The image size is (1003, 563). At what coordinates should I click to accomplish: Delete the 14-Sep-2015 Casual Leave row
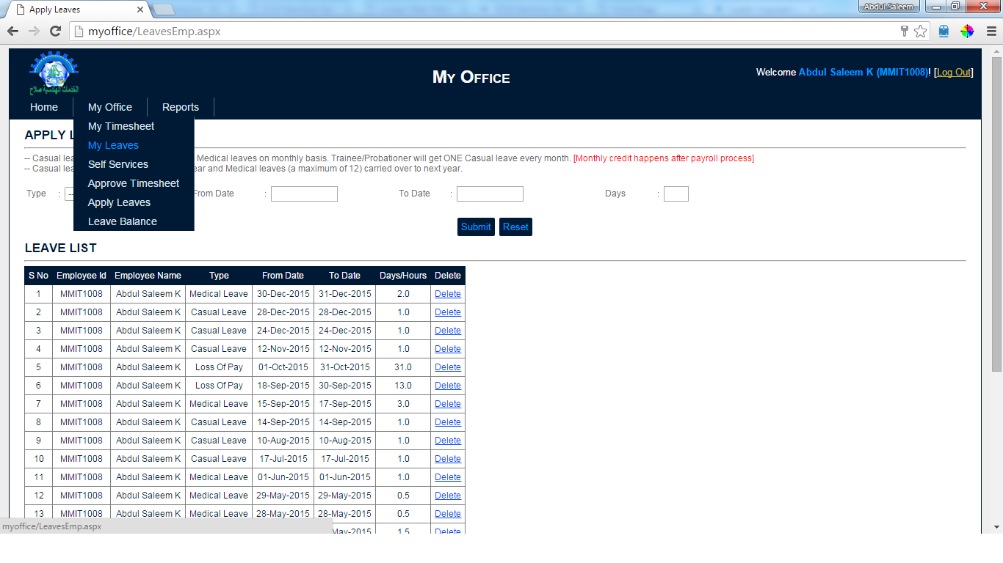coord(448,422)
